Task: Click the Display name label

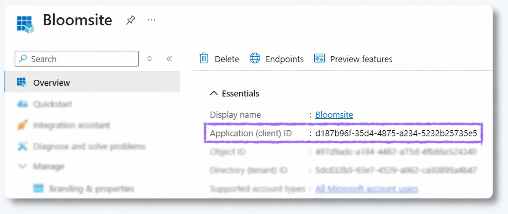Action: [x=235, y=115]
